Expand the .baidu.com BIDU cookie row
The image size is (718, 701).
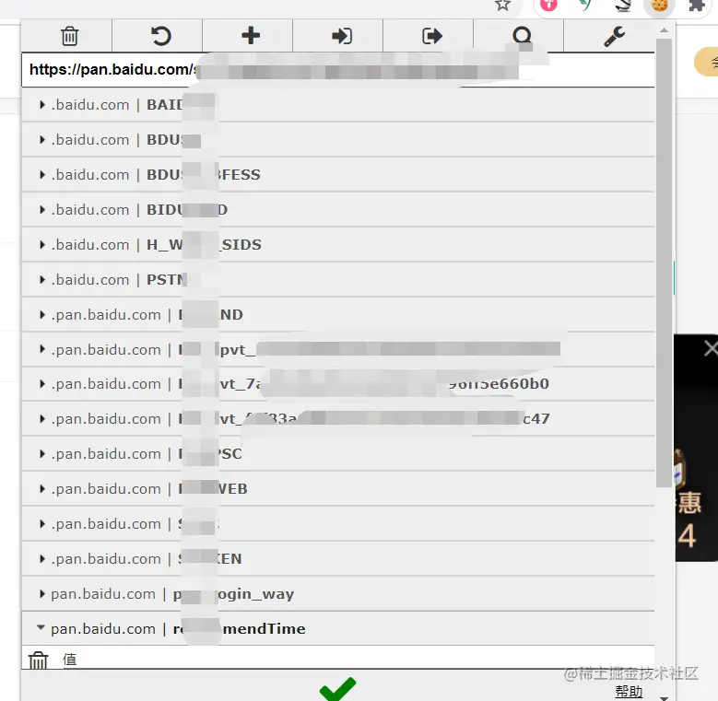(x=338, y=210)
